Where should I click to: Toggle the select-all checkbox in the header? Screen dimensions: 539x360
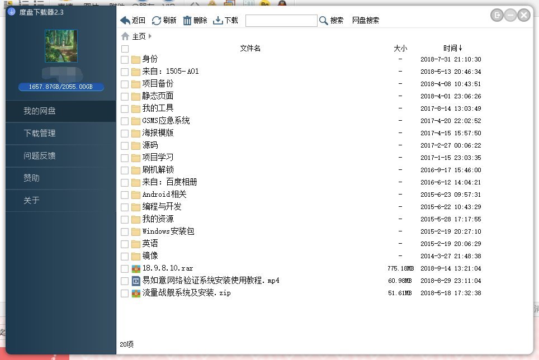pos(124,48)
